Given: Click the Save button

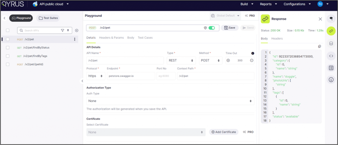Looking at the screenshot, I should tap(229, 28).
